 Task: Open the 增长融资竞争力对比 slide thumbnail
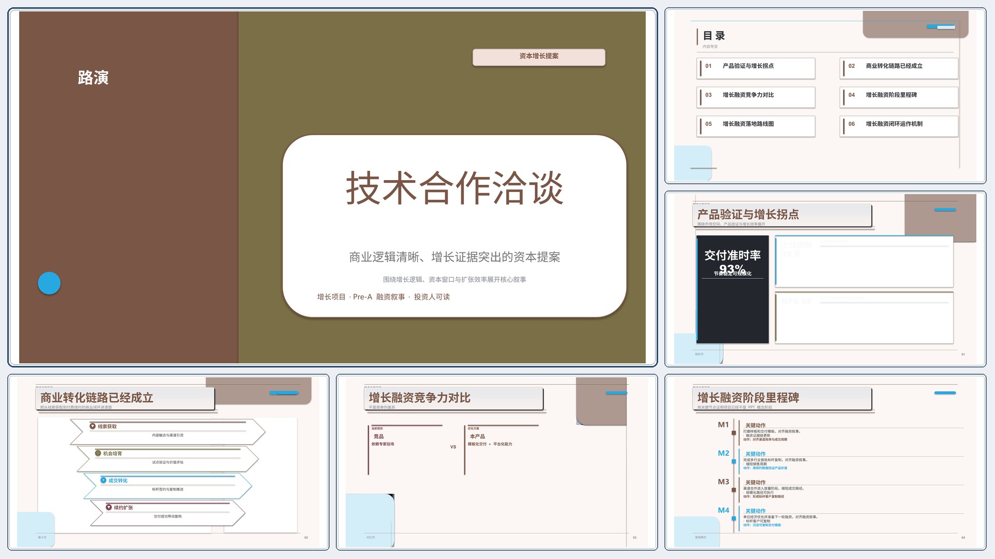pyautogui.click(x=496, y=462)
